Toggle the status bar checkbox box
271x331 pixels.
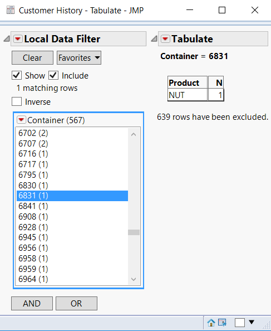click(x=240, y=323)
